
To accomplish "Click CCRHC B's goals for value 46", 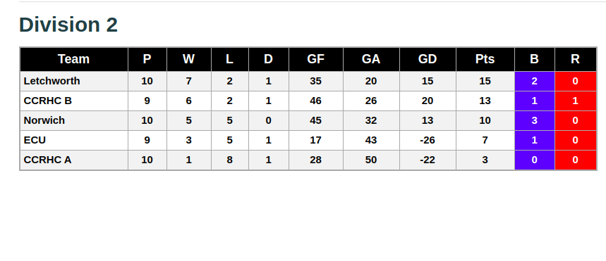I will 316,101.
